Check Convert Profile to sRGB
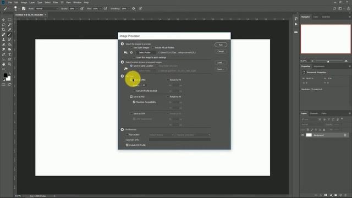 click(134, 91)
